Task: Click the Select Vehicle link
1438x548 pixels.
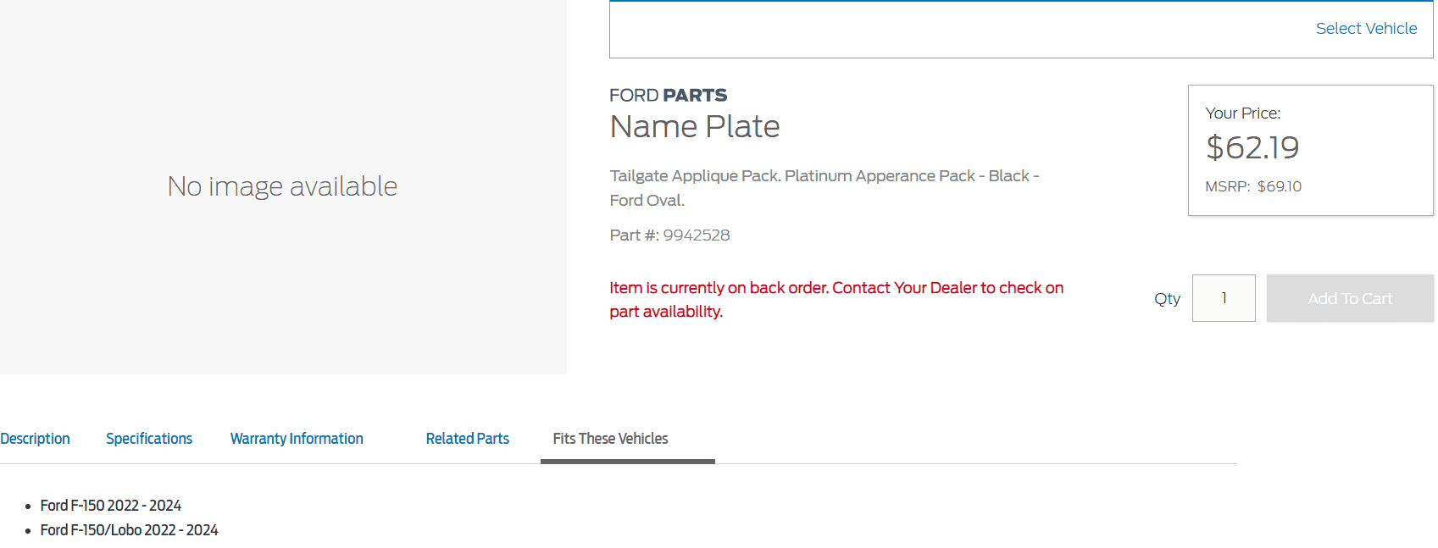Action: tap(1365, 29)
